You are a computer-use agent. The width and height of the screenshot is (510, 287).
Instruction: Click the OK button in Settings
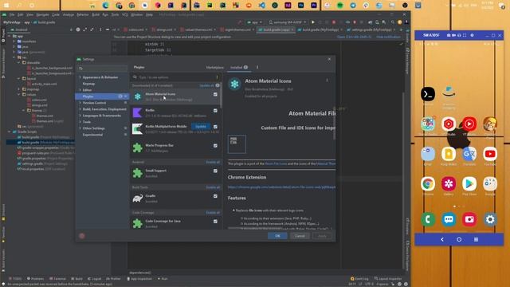coord(277,236)
